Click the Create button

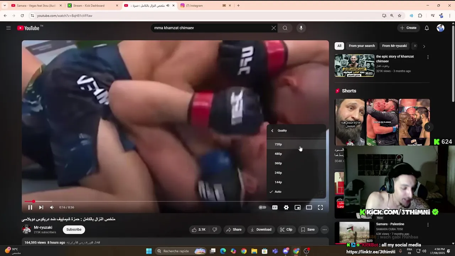pos(408,28)
